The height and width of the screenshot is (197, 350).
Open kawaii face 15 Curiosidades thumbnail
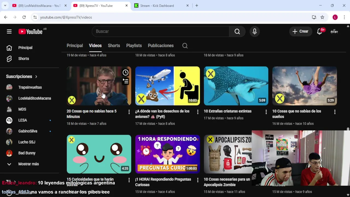[x=99, y=154]
